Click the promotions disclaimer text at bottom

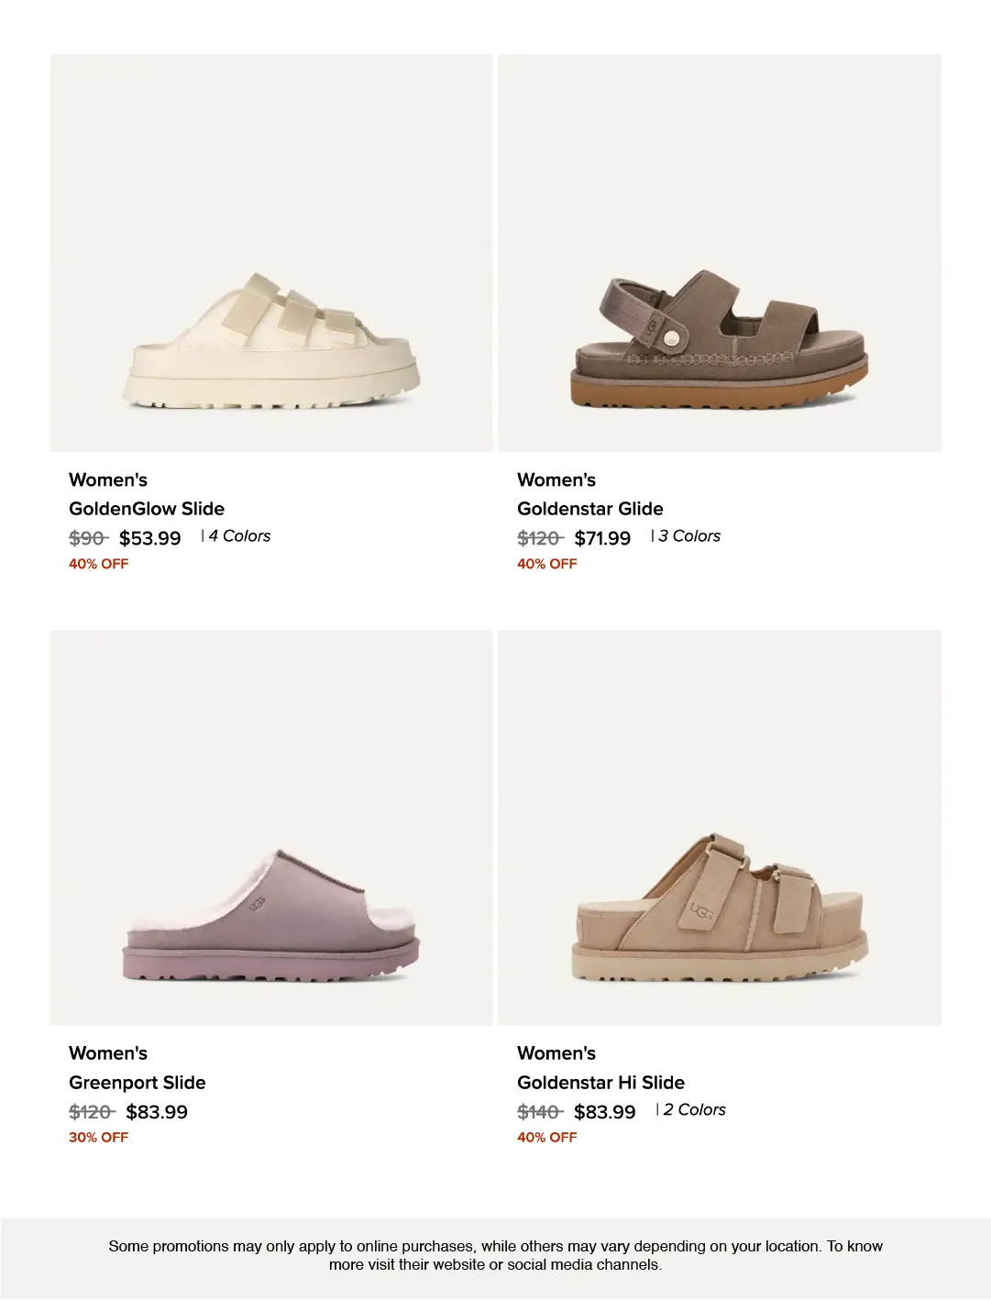pos(495,1255)
